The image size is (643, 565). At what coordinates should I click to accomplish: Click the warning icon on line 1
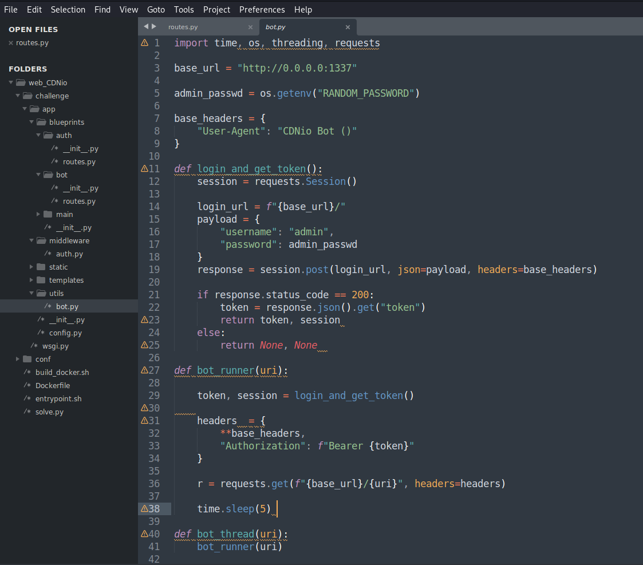[x=144, y=43]
